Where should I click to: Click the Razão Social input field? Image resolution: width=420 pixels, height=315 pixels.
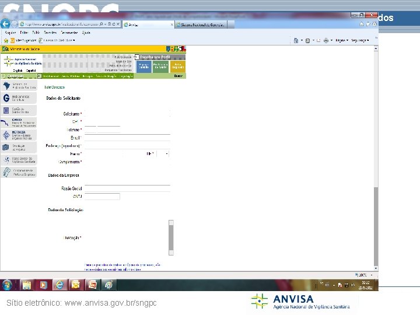tap(127, 188)
